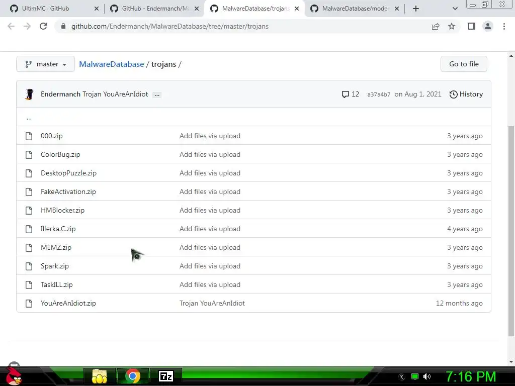Bookmark this page with the star icon

tap(452, 26)
